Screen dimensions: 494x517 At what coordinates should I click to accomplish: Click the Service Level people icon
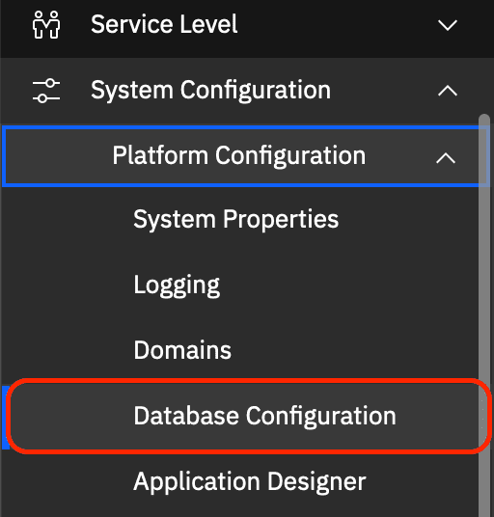coord(46,25)
